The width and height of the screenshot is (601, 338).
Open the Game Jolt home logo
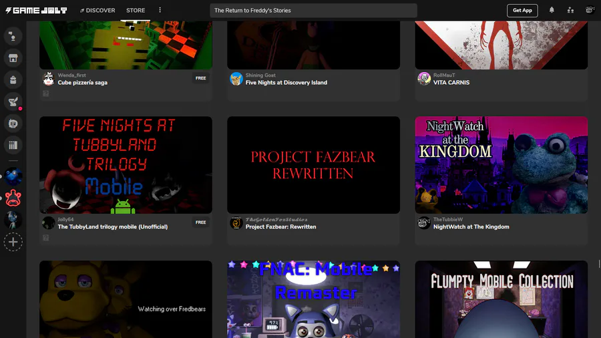point(37,10)
